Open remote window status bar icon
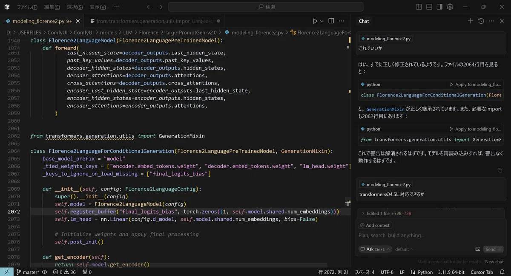This screenshot has width=511, height=276. pyautogui.click(x=6, y=272)
